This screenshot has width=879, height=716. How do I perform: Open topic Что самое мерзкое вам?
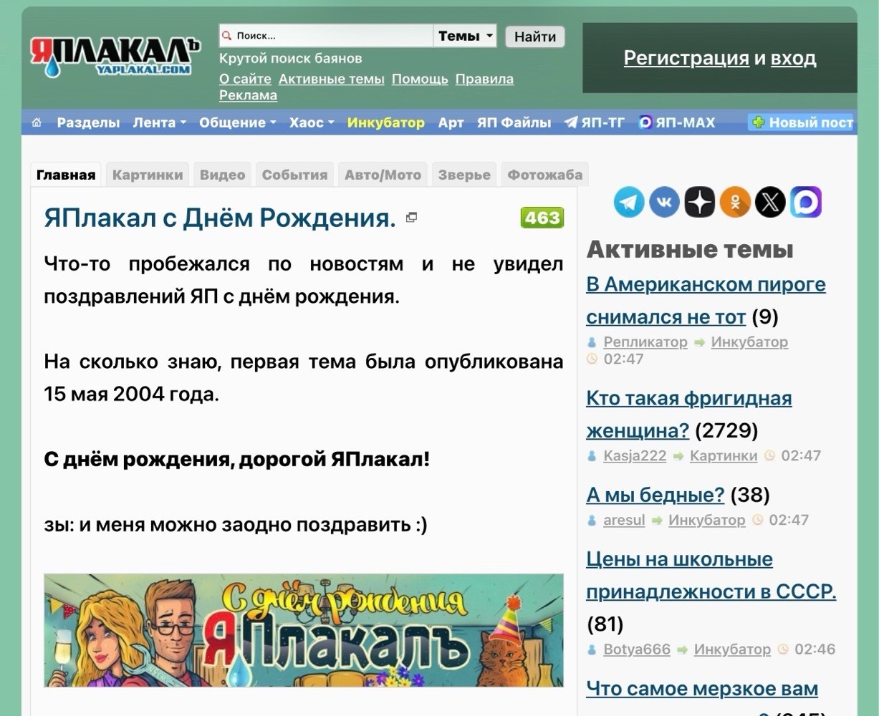tap(702, 689)
